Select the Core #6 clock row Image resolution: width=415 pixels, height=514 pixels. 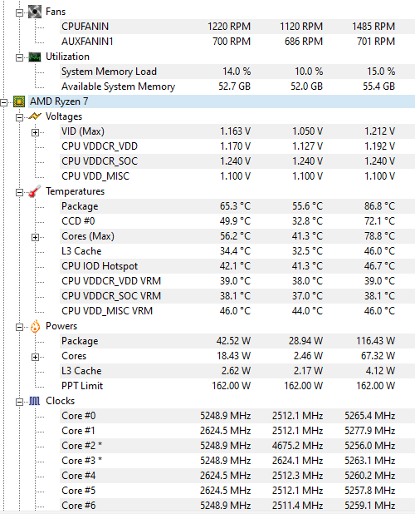[x=237, y=506]
